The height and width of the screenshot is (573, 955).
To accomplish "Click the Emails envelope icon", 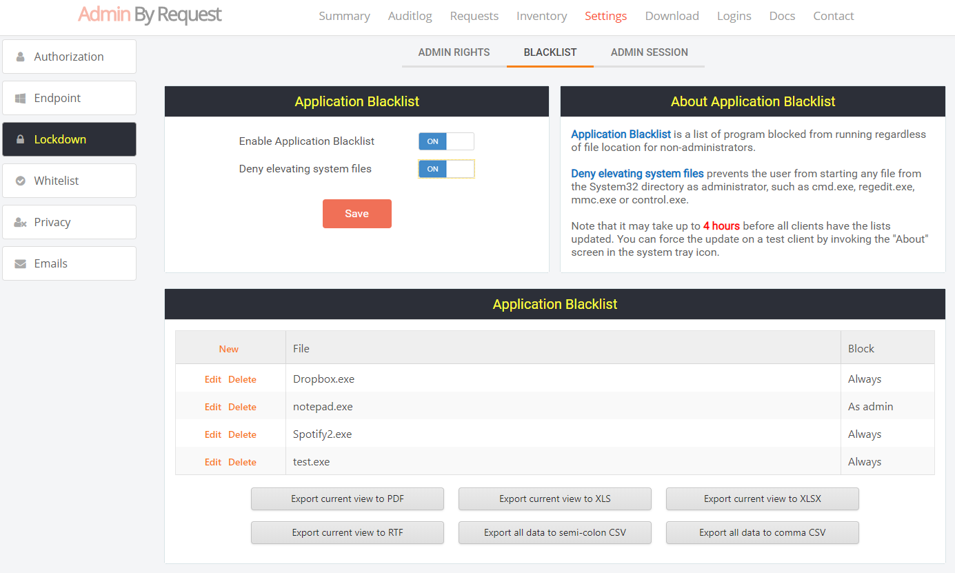I will pyautogui.click(x=21, y=263).
